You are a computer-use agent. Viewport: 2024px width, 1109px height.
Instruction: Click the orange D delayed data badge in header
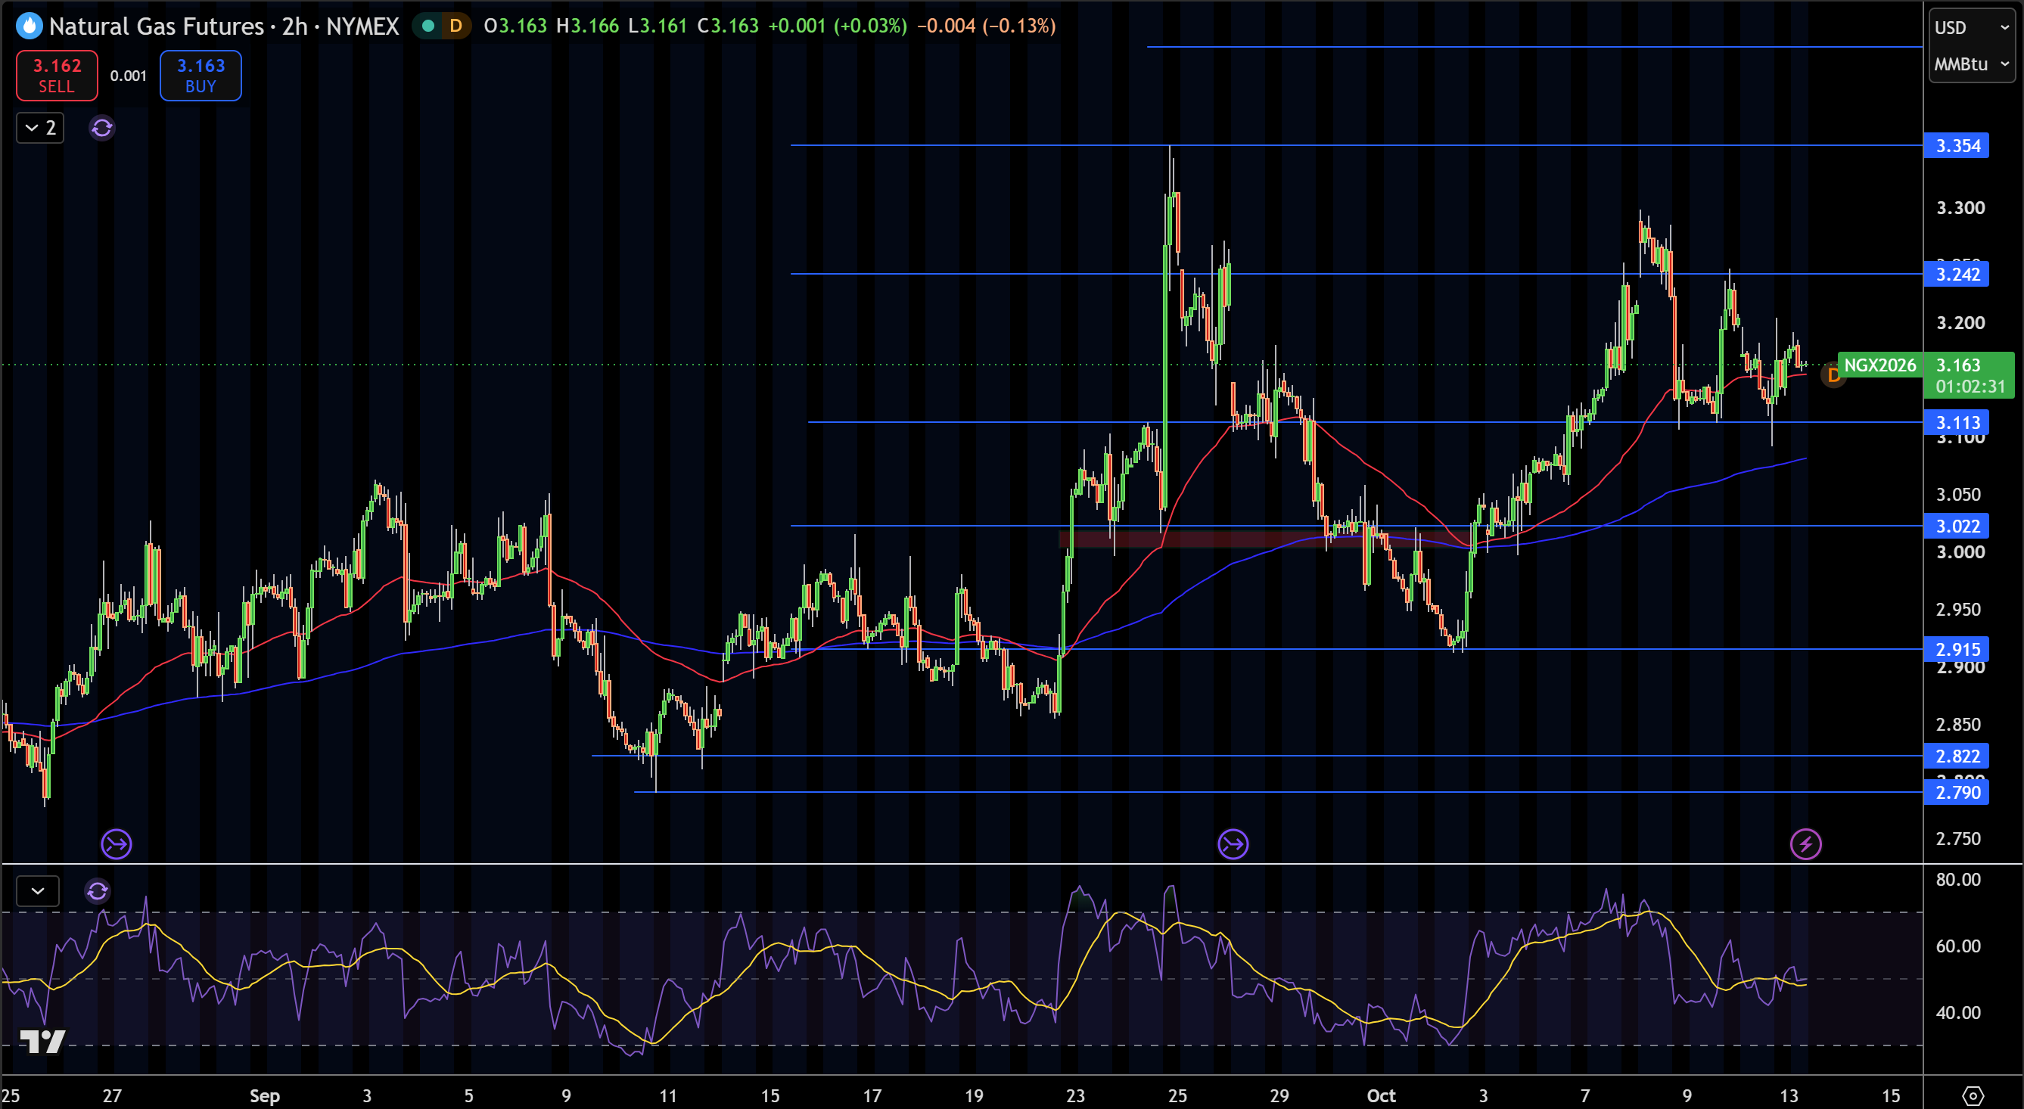(455, 26)
